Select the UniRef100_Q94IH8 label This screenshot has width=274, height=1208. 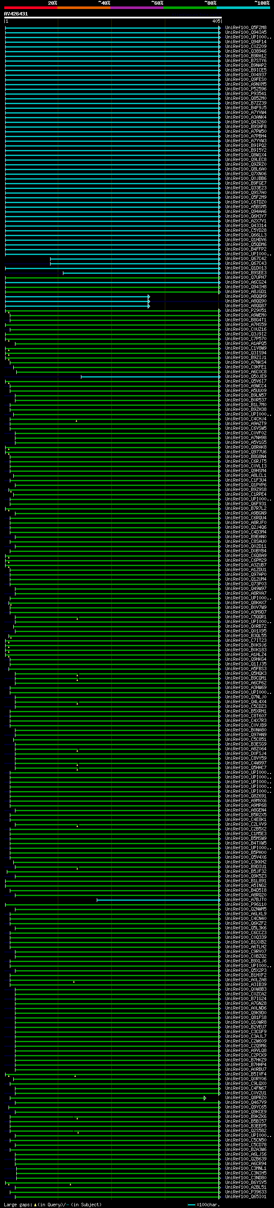tap(246, 287)
